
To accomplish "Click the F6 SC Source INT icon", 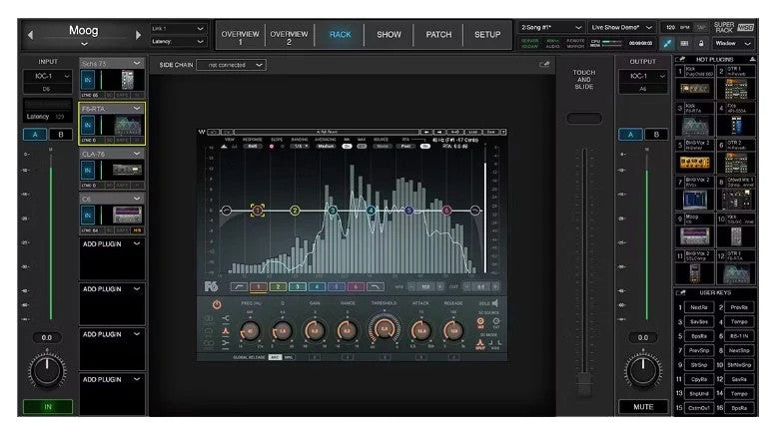I will click(480, 322).
